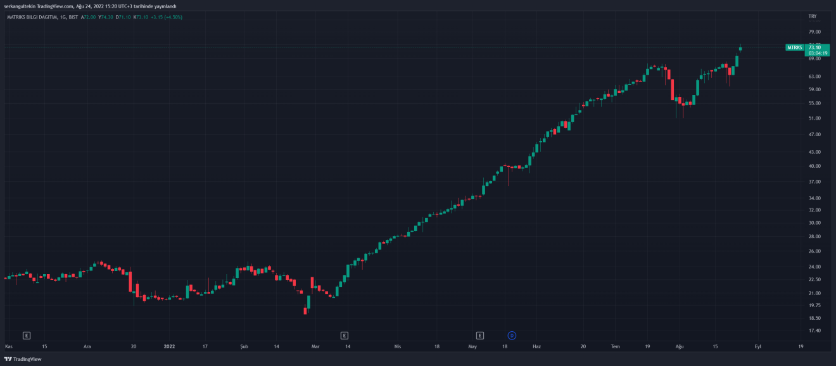Open the TRY currency selector on the price axis
This screenshot has width=836, height=366.
[813, 16]
